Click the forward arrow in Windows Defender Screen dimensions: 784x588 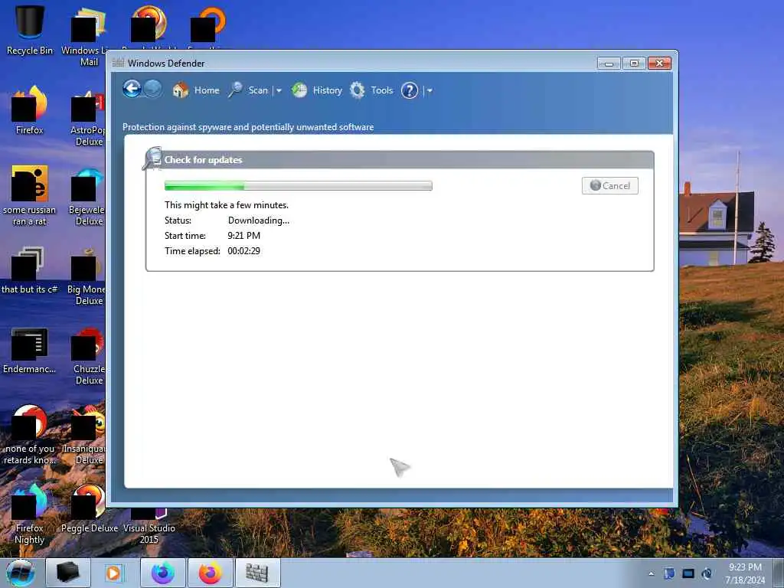[152, 90]
